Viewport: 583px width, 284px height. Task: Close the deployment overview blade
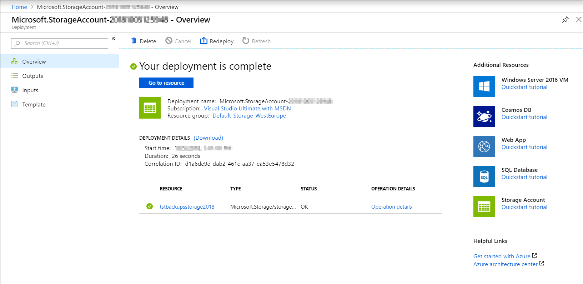pyautogui.click(x=579, y=20)
